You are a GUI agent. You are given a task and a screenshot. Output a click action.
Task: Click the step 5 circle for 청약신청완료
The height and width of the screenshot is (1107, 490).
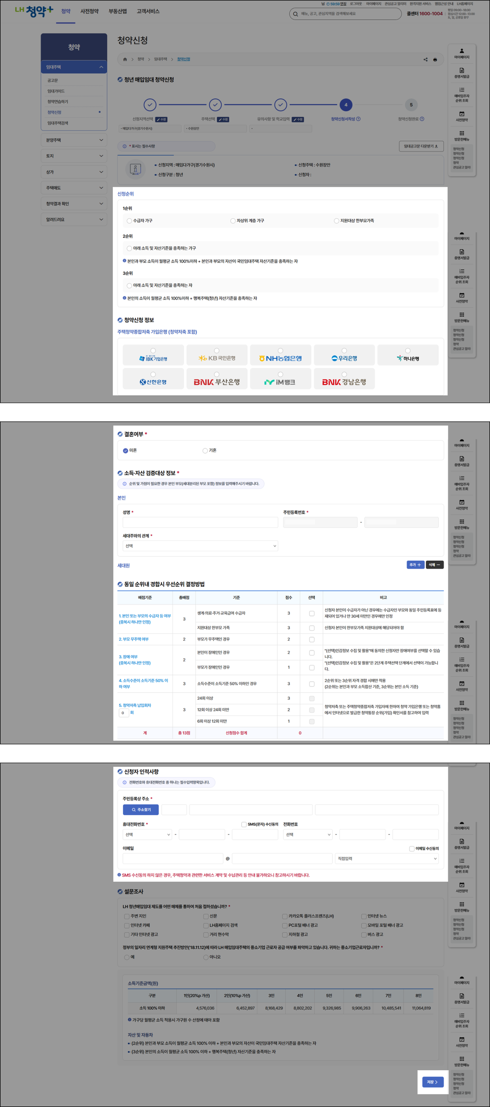411,104
